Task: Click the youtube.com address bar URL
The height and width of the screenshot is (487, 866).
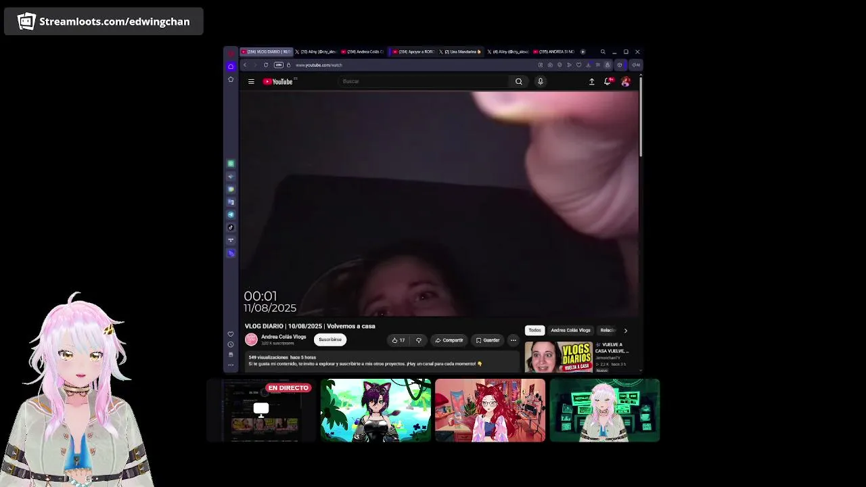Action: point(319,65)
